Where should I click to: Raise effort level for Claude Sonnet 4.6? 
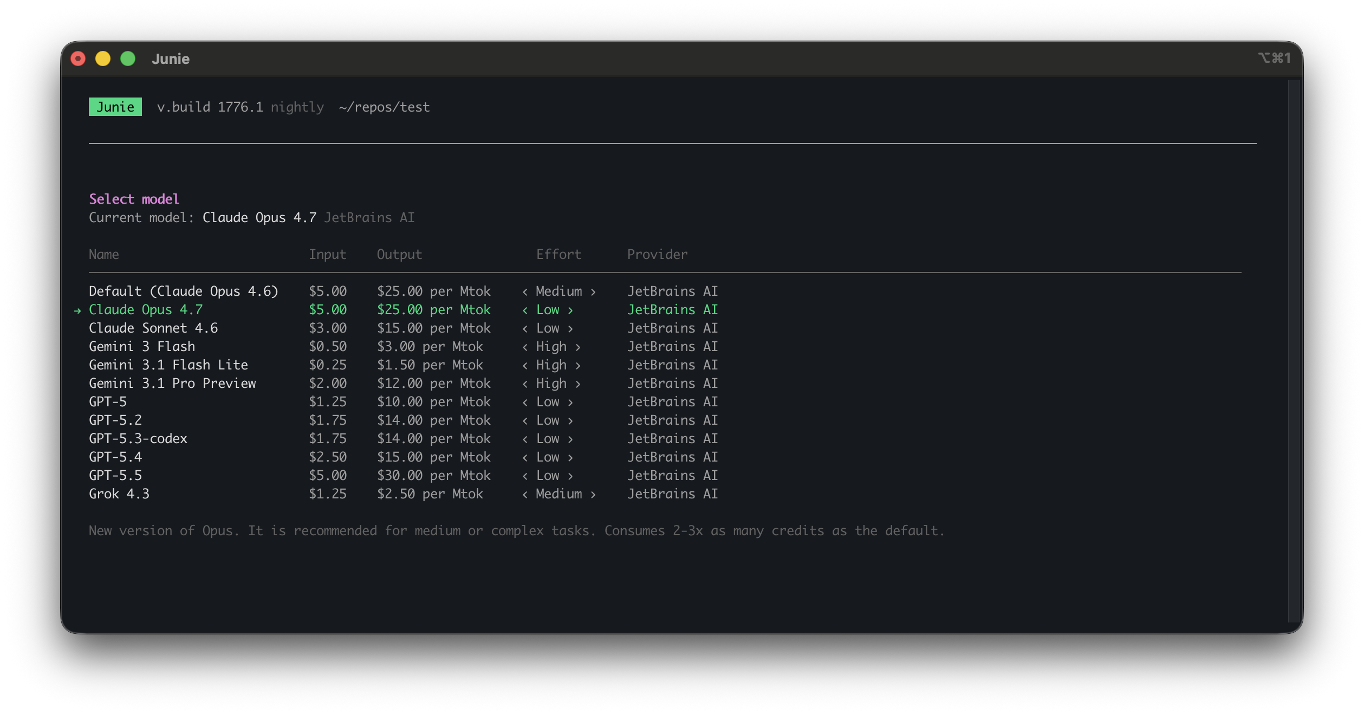570,329
